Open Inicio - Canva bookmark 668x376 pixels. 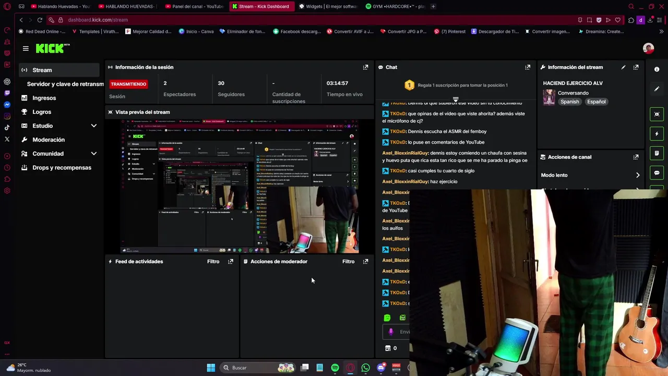pyautogui.click(x=196, y=31)
